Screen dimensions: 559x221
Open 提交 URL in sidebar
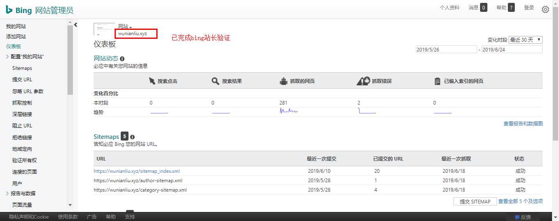click(22, 80)
